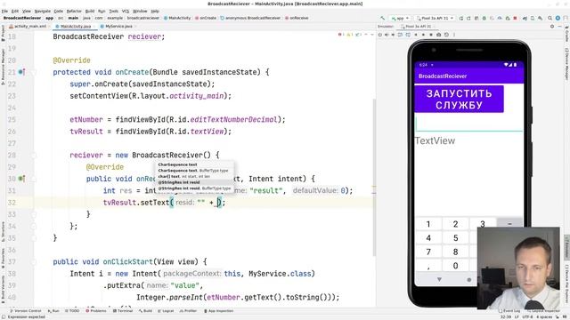Click the emulator Power button icon
The image size is (570, 320).
pyautogui.click(x=380, y=35)
